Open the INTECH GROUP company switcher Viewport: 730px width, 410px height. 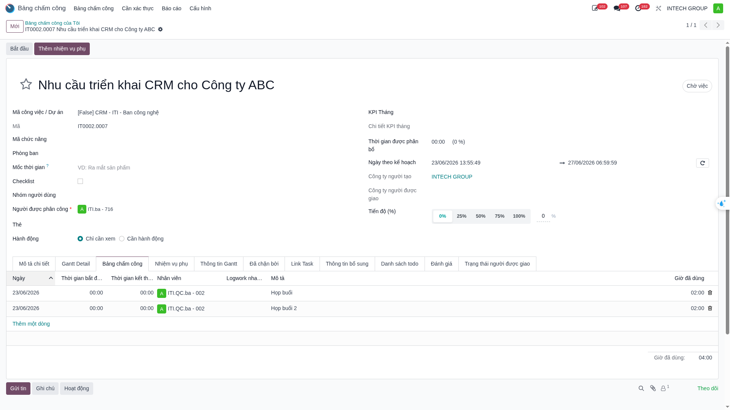(x=687, y=8)
